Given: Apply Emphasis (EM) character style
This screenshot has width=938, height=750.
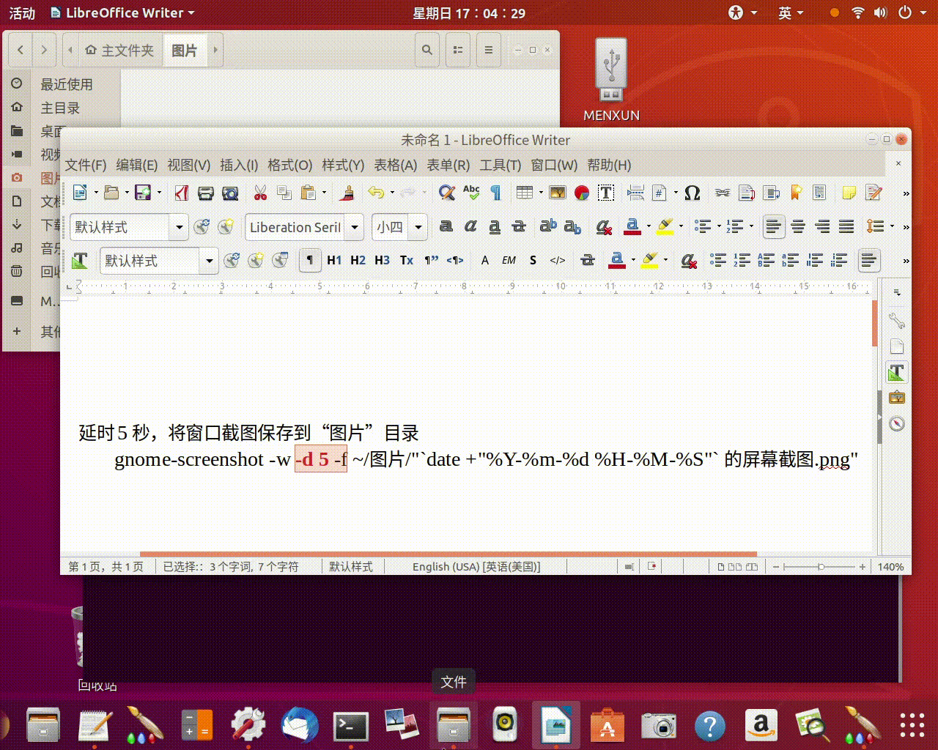Looking at the screenshot, I should (x=509, y=260).
